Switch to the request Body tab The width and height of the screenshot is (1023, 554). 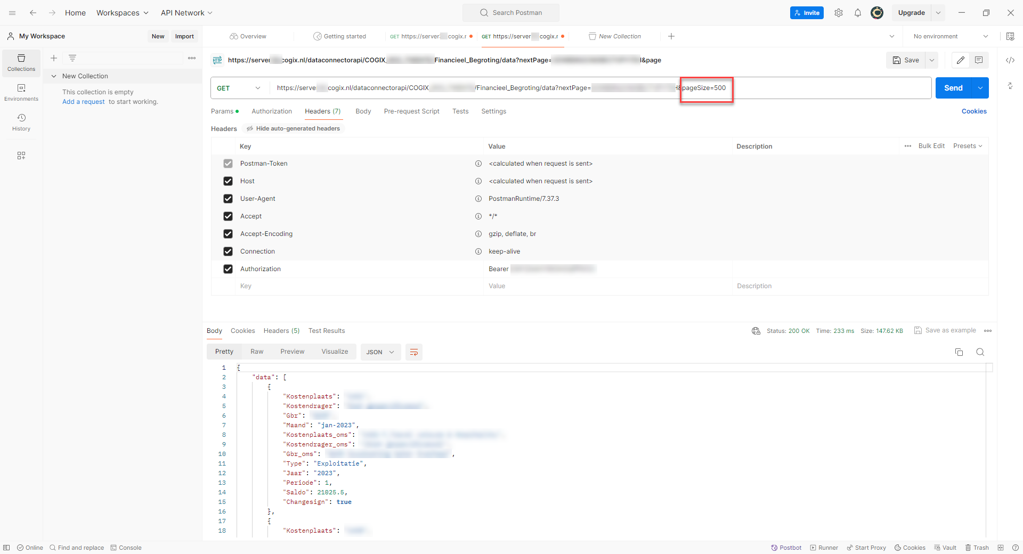click(363, 111)
